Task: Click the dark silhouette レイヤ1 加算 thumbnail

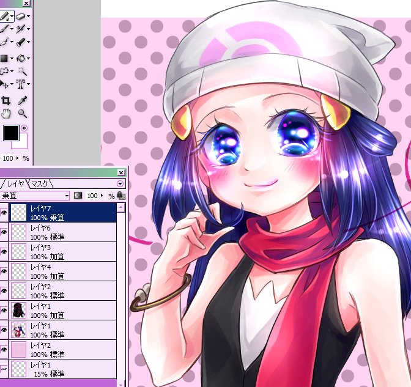Action: 18,311
